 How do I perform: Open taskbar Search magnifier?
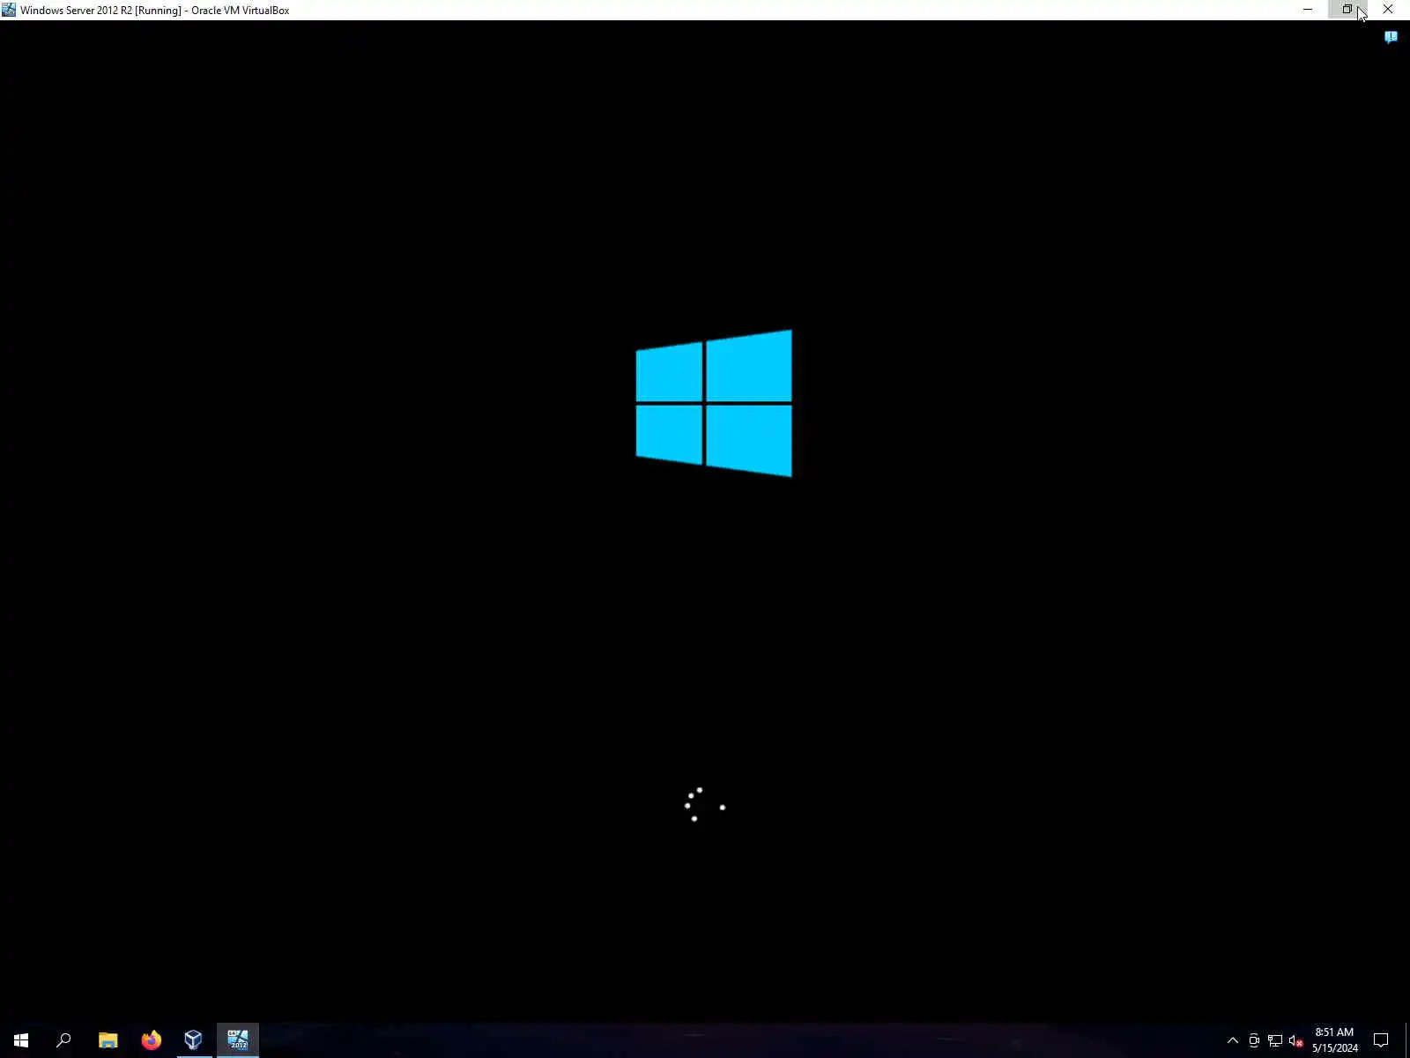pos(63,1040)
